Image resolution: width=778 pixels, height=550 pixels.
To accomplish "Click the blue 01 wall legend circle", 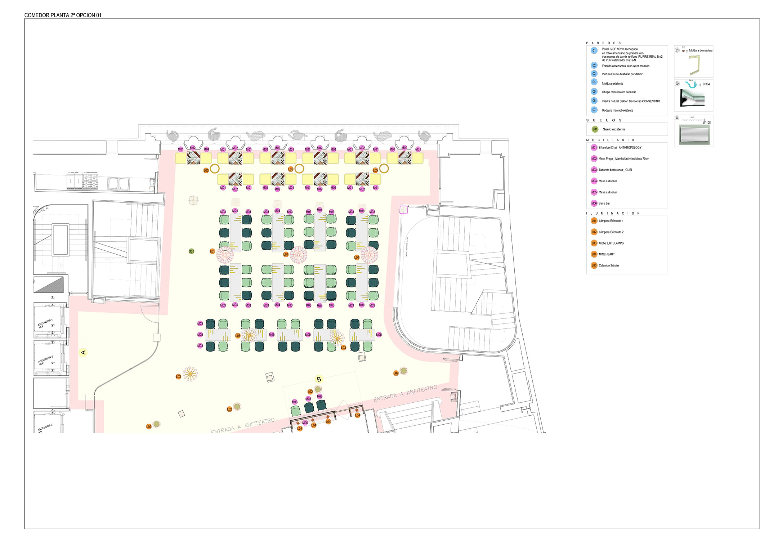I will point(594,50).
